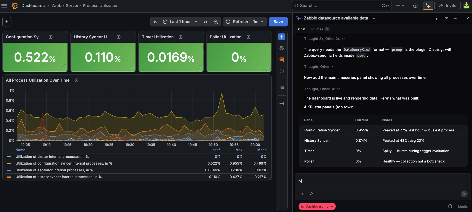Sort legend by Last column
This screenshot has width=472, height=212.
point(215,150)
